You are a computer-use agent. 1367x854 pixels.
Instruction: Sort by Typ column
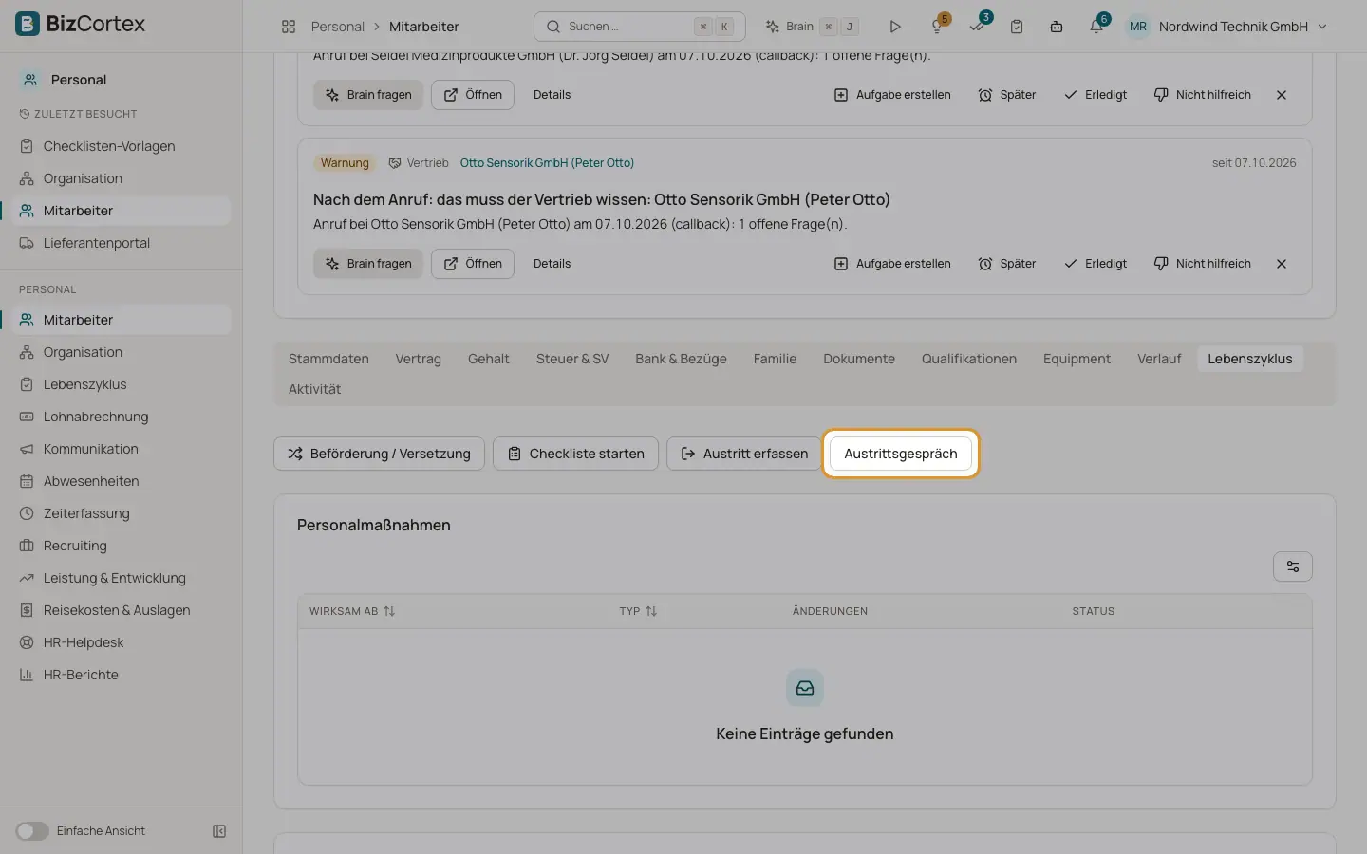638,611
